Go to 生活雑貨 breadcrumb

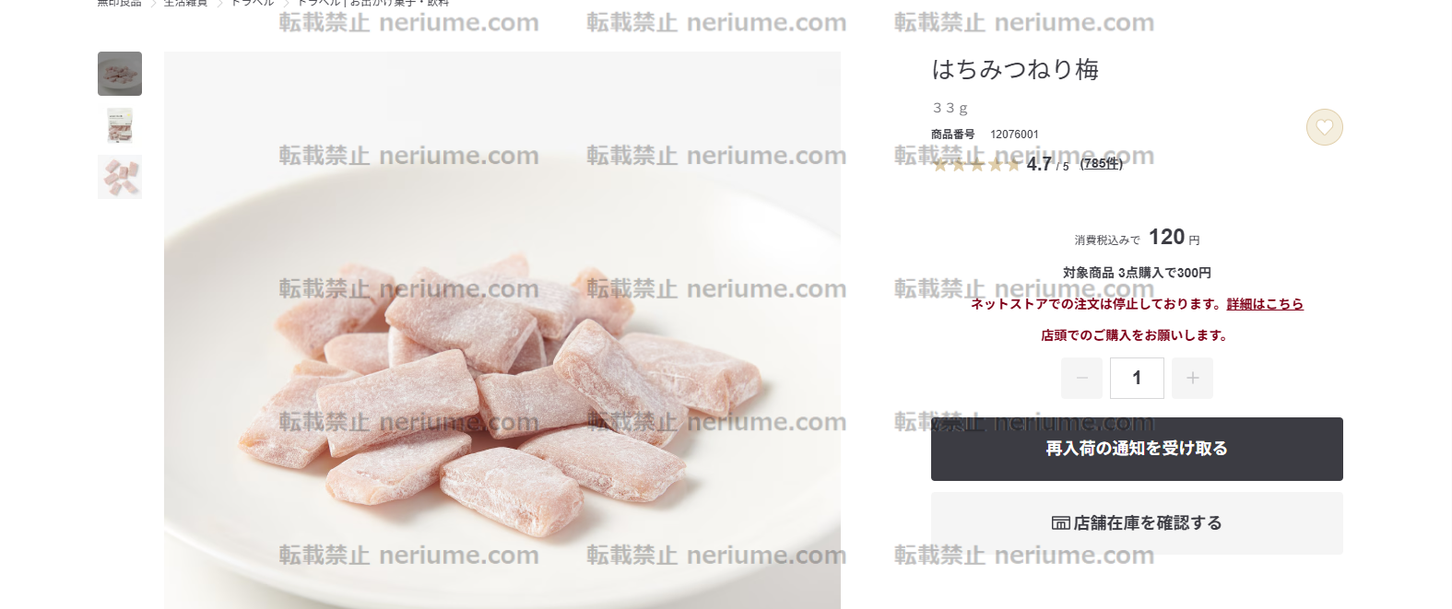185,3
